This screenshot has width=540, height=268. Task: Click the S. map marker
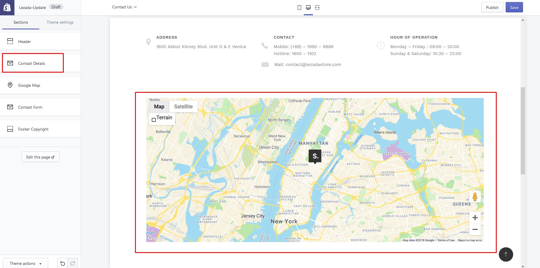click(315, 156)
